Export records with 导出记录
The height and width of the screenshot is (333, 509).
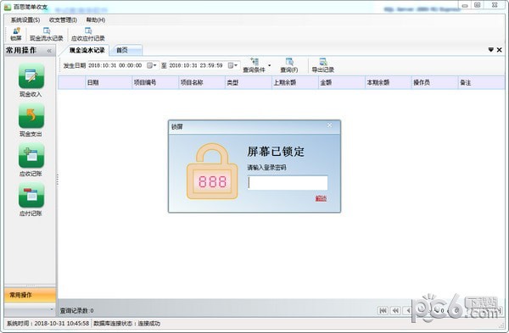[322, 65]
